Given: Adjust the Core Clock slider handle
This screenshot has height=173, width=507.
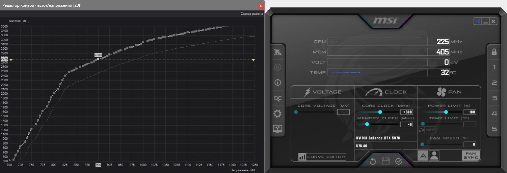Looking at the screenshot, I should (x=380, y=112).
